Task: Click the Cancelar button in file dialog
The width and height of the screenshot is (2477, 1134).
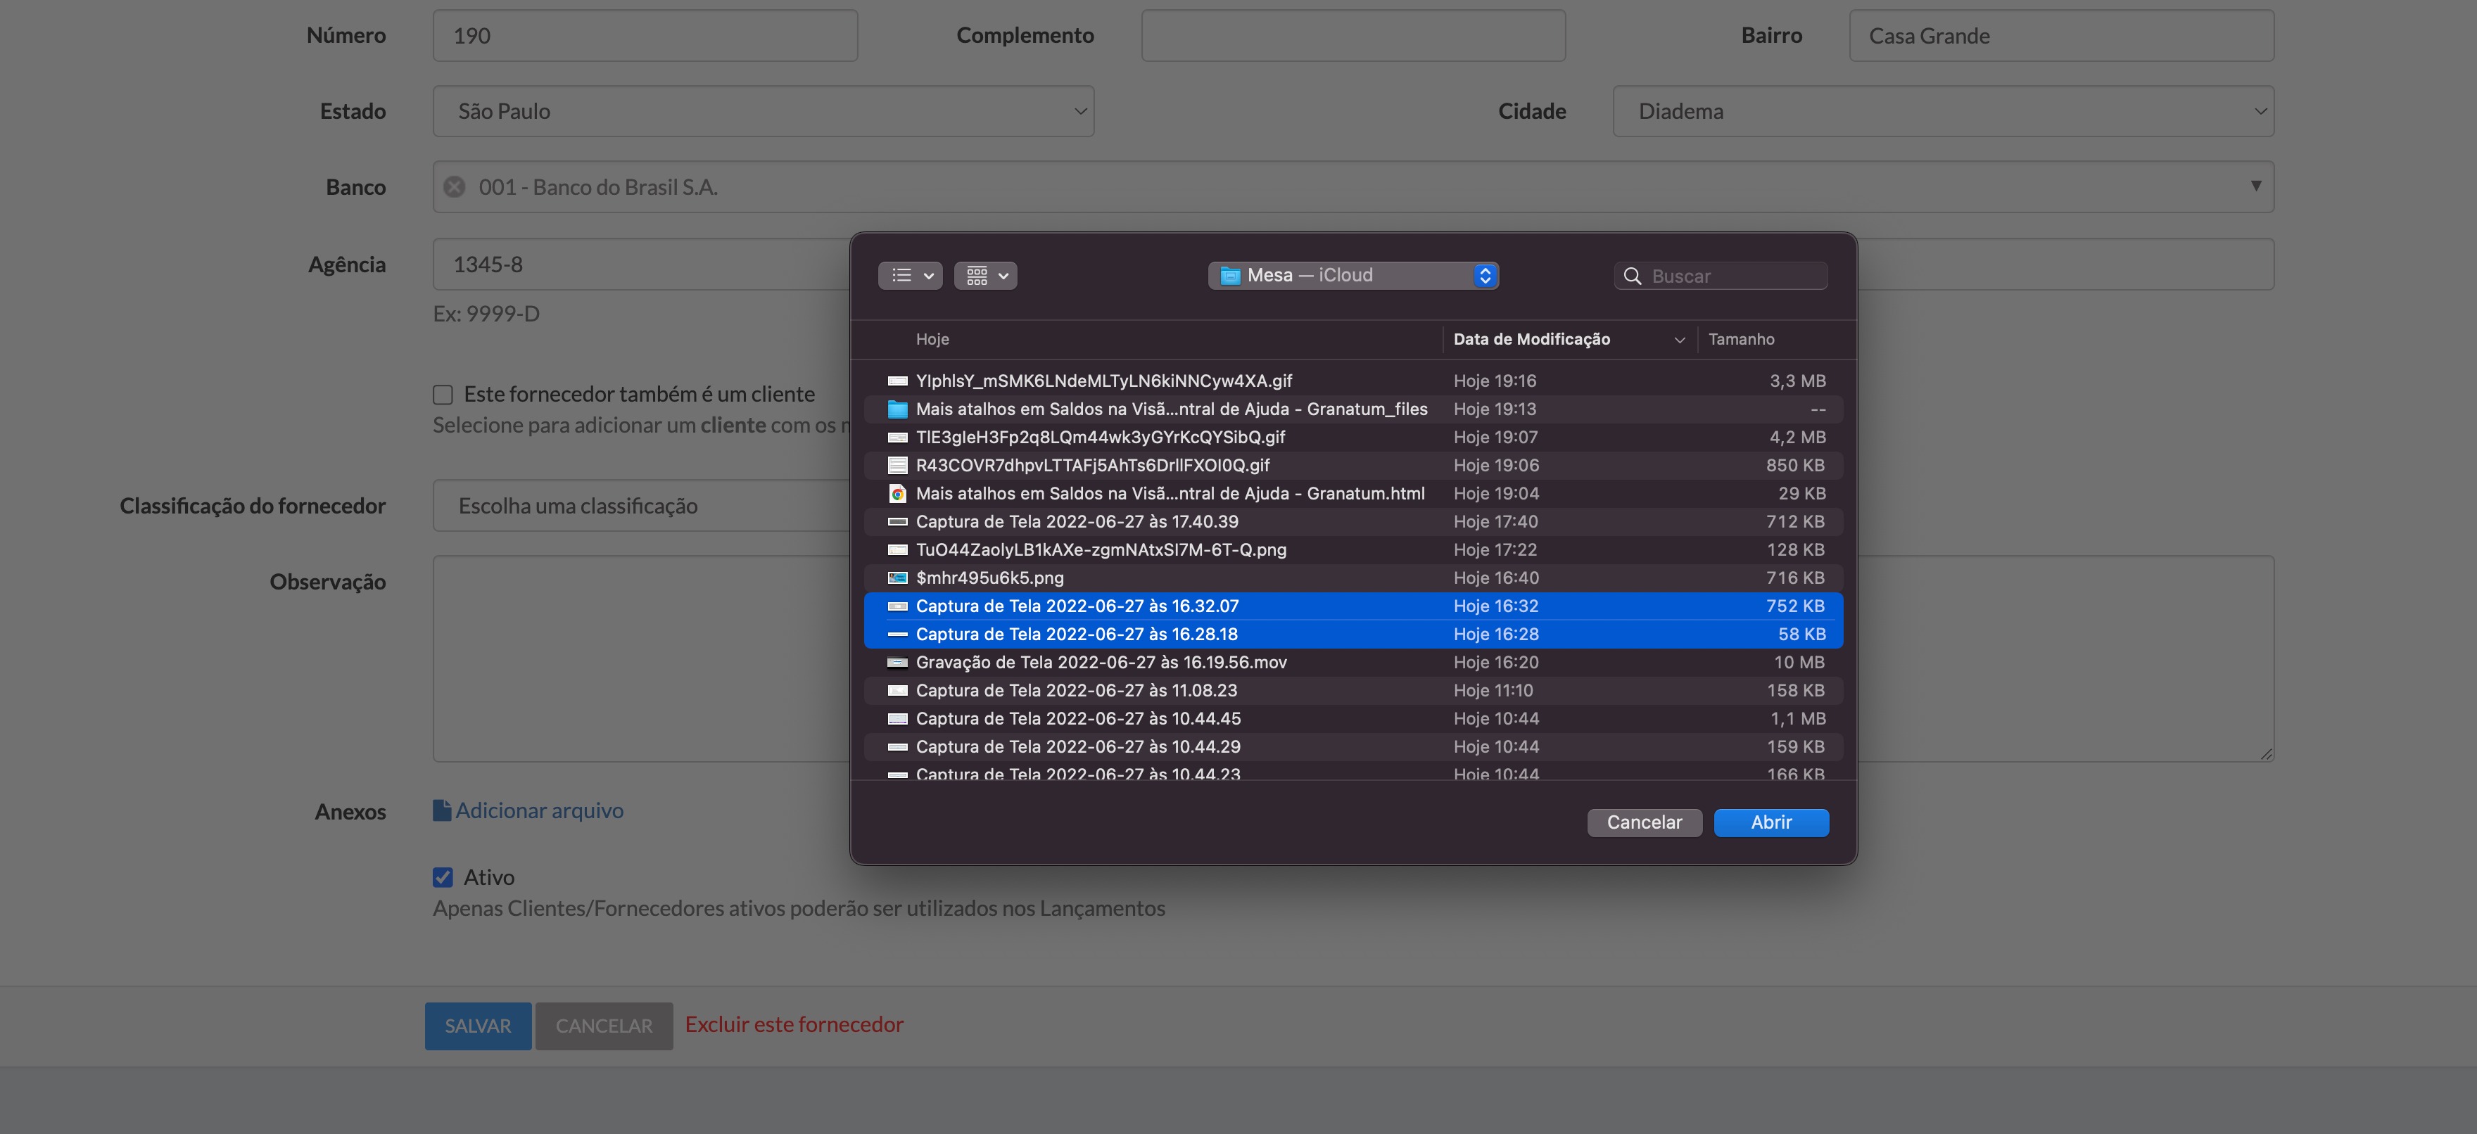Action: click(1645, 822)
